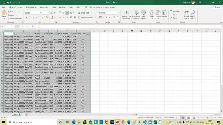Decrease indent icon
This screenshot has width=223, height=125.
coord(71,17)
